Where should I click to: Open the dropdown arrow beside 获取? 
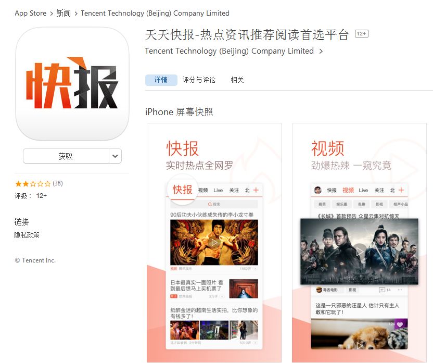pos(115,156)
